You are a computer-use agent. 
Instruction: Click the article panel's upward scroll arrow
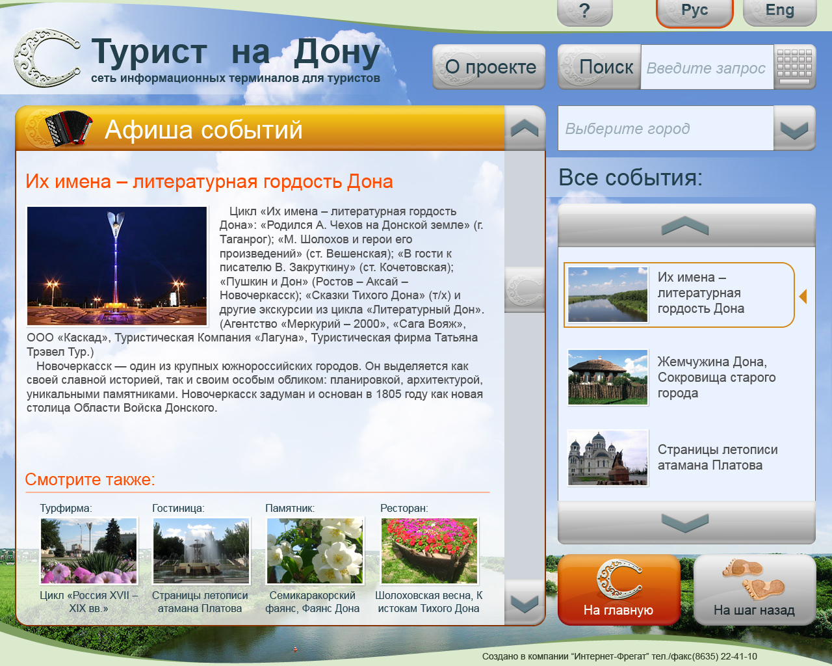pyautogui.click(x=525, y=128)
